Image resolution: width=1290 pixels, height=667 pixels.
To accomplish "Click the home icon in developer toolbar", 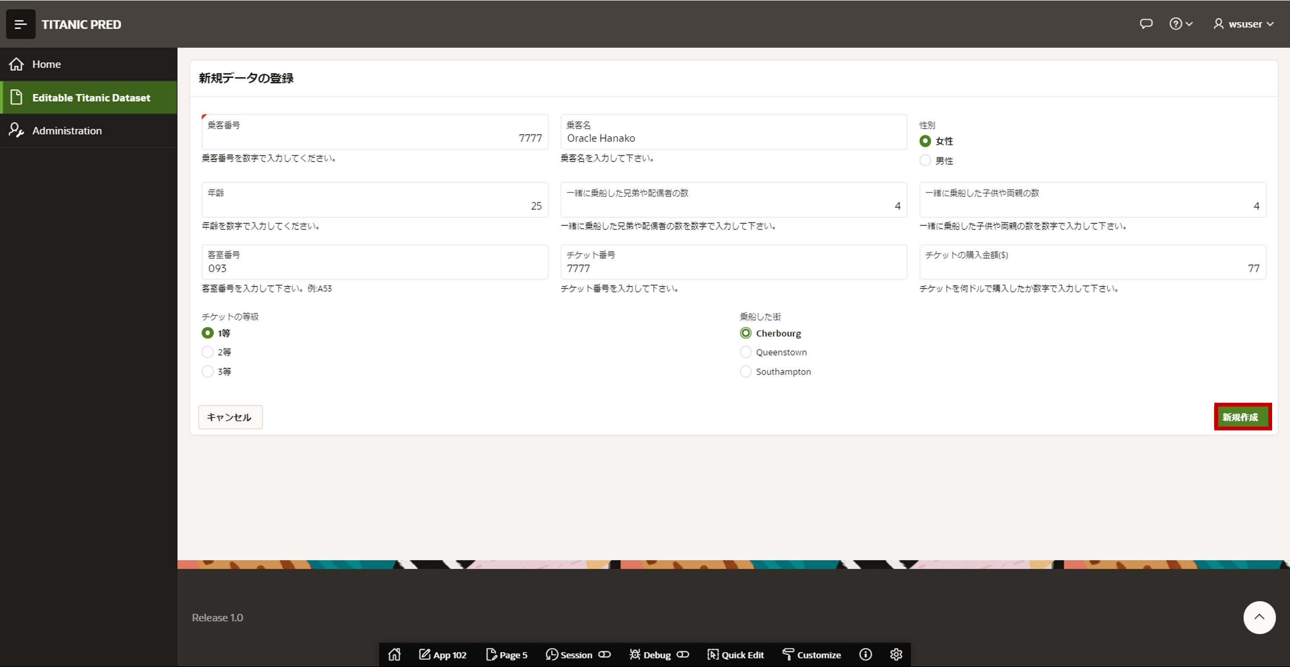I will (x=394, y=655).
